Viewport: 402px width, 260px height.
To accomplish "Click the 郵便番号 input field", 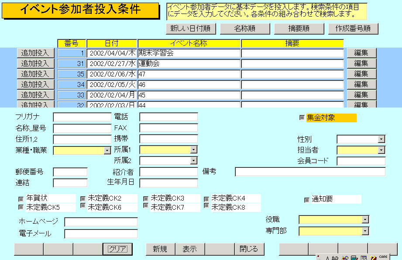I will [x=70, y=172].
